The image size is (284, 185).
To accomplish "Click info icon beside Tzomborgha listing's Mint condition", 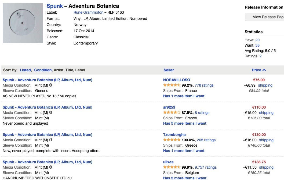I will pos(51,140).
